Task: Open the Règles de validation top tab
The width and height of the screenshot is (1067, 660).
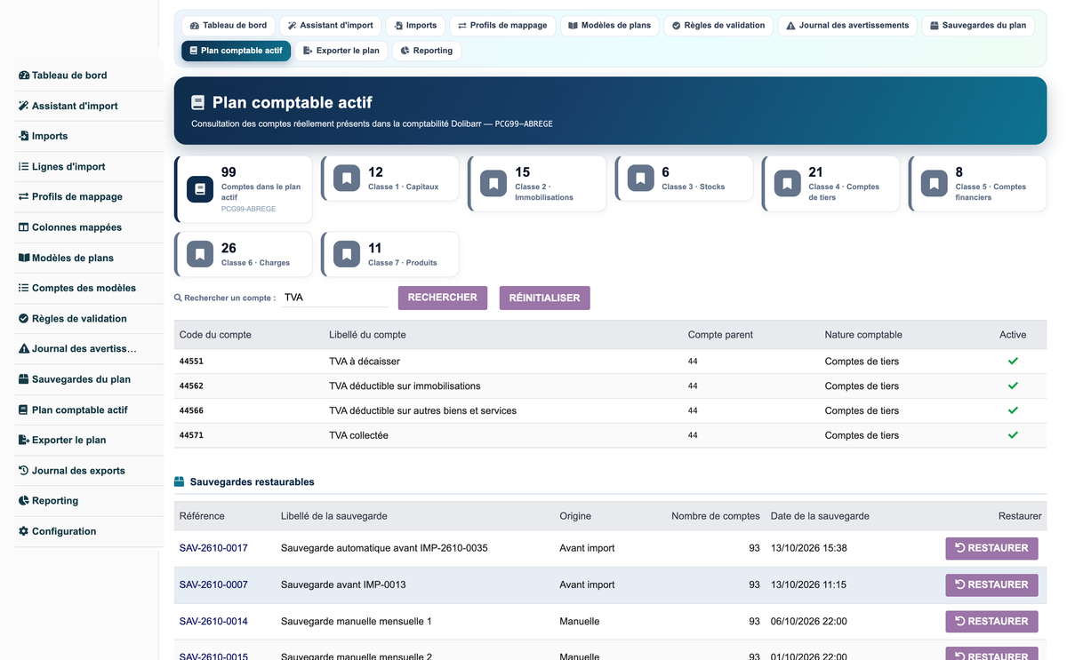Action: 718,26
